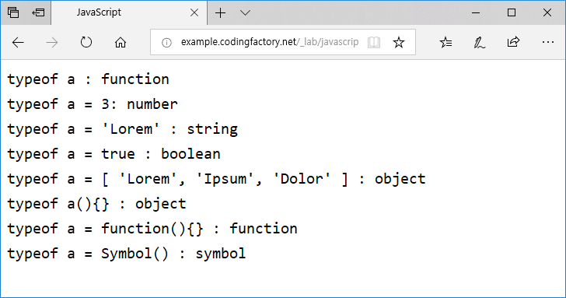Add web notes with pen icon

[480, 42]
